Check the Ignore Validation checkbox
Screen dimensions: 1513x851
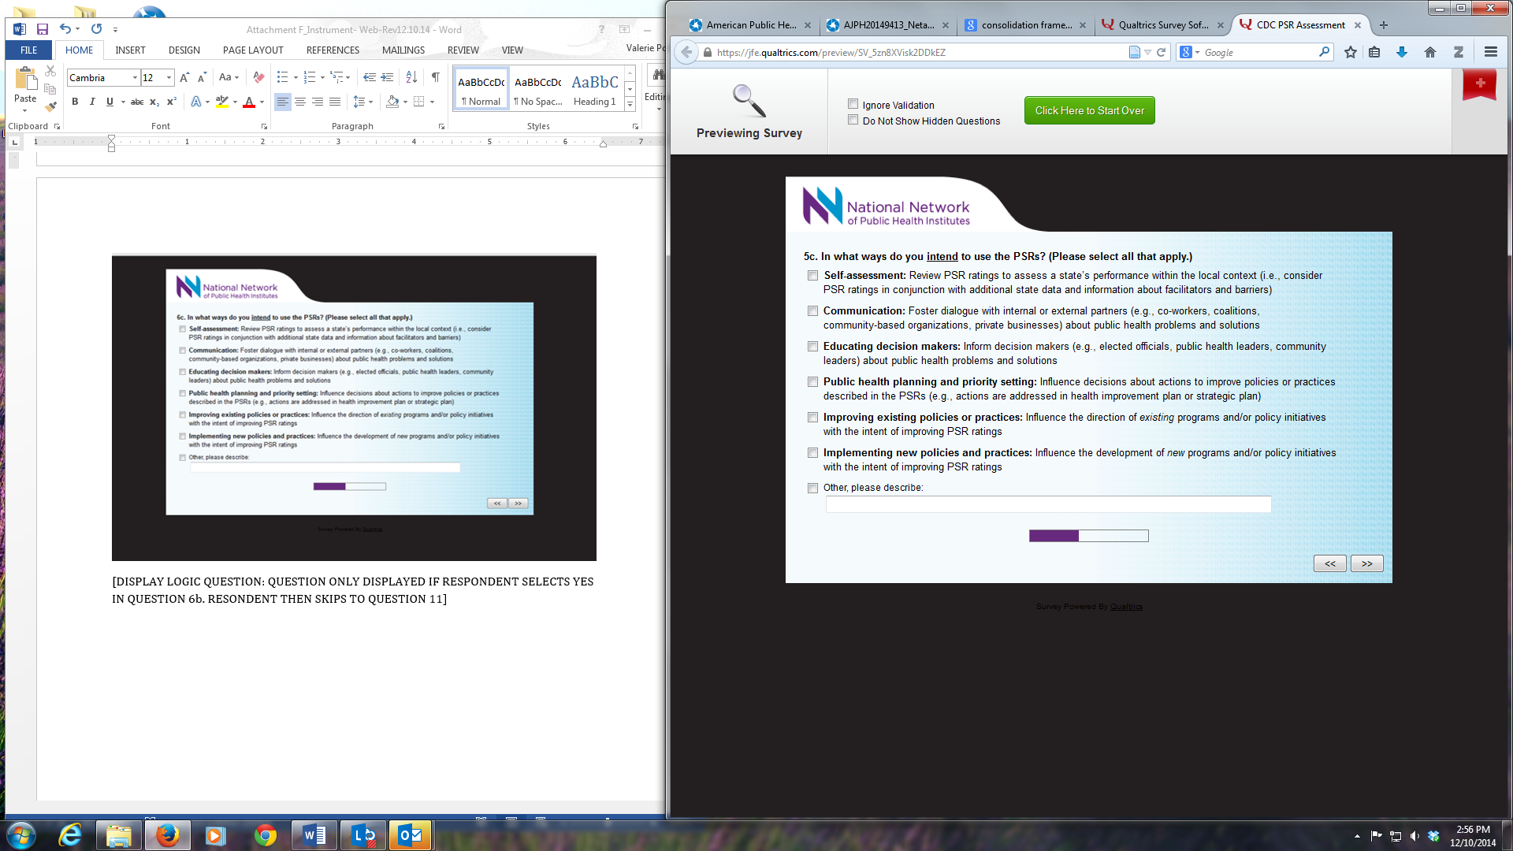[853, 104]
